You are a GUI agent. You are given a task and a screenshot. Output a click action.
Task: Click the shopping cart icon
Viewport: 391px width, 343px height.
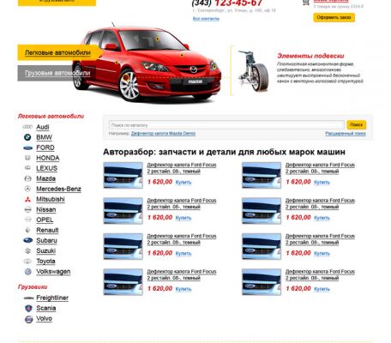click(306, 3)
